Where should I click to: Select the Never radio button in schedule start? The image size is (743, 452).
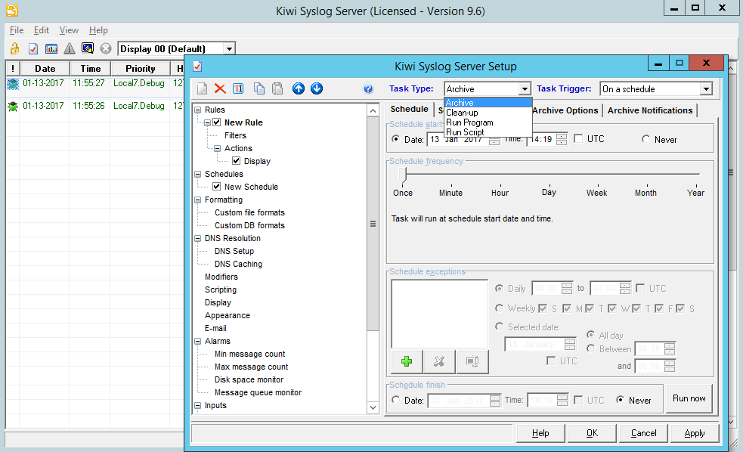(645, 139)
